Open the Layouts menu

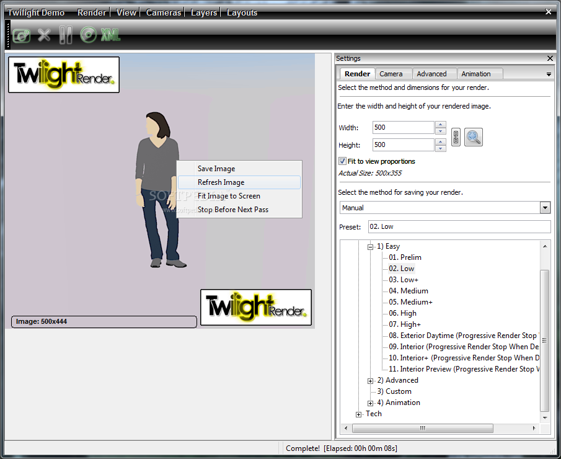[242, 12]
